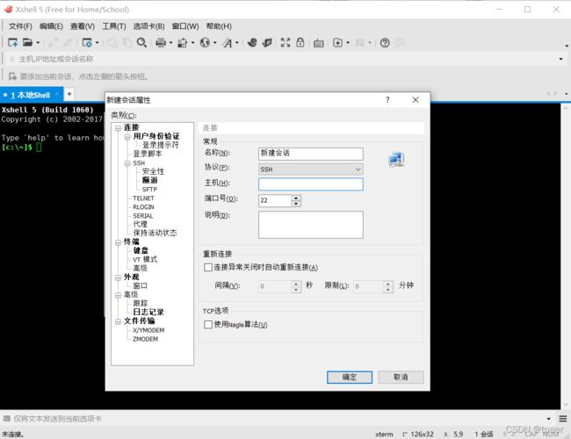
Task: Click the bottom bar hamburger menu icon
Action: click(563, 419)
